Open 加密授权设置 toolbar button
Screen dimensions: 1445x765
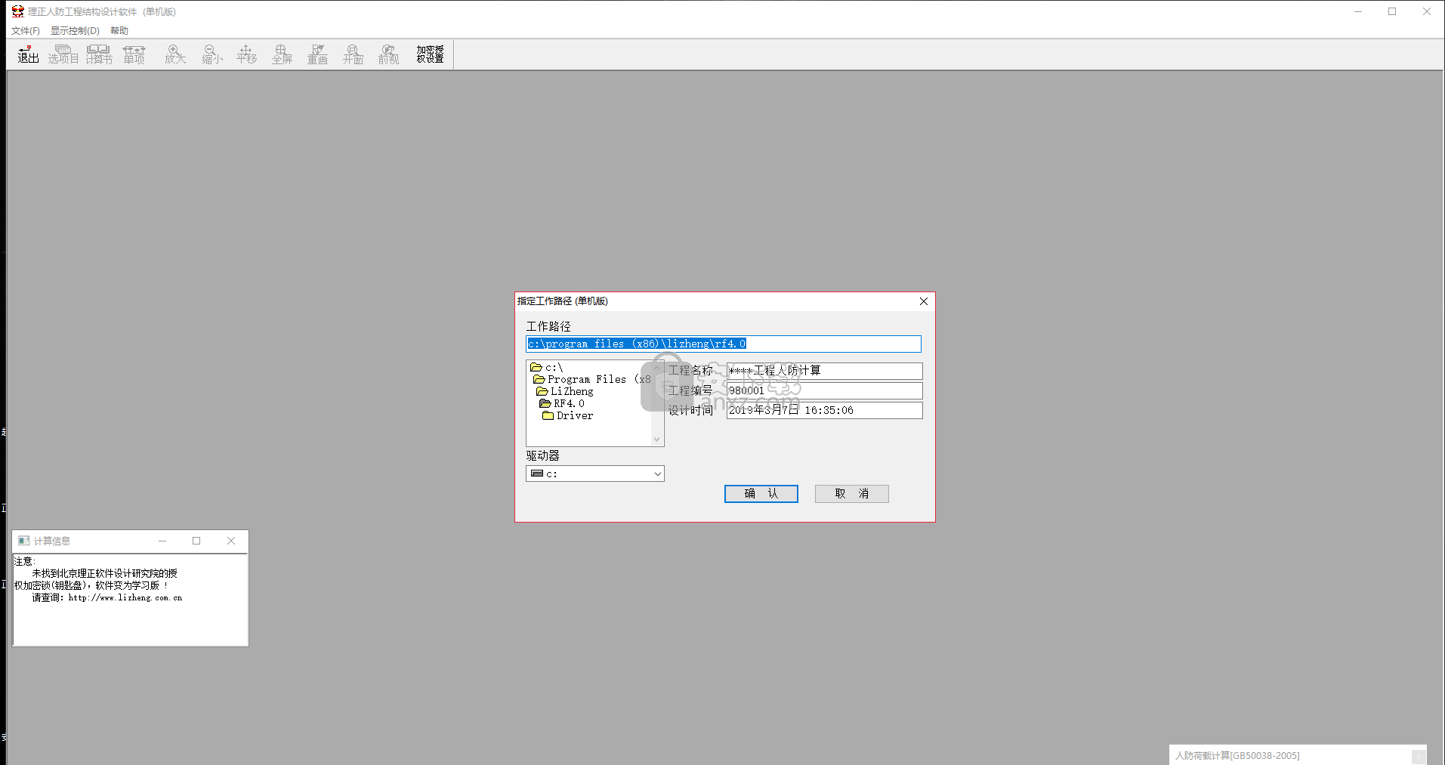(430, 54)
